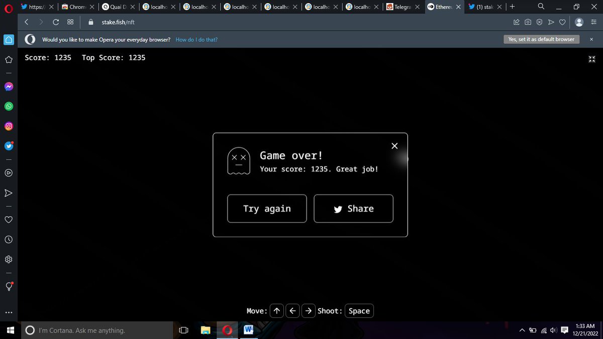Click the Try again button

click(267, 208)
